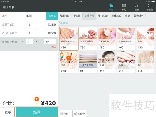Click the search magnifier icon
This screenshot has width=156, height=117.
(x=61, y=23)
